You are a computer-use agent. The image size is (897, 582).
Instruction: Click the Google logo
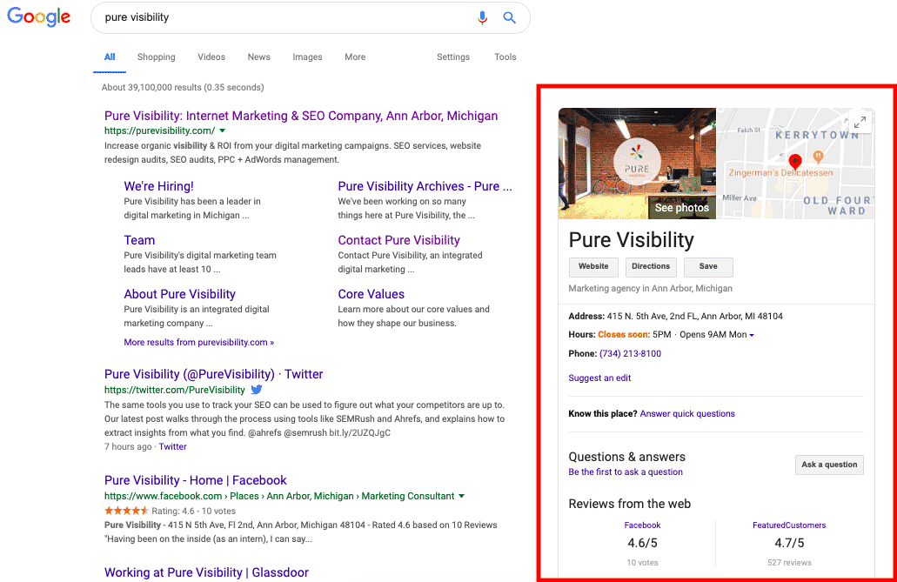(39, 17)
